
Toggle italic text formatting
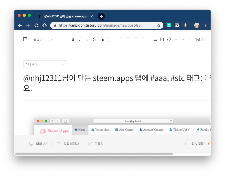coord(80,39)
